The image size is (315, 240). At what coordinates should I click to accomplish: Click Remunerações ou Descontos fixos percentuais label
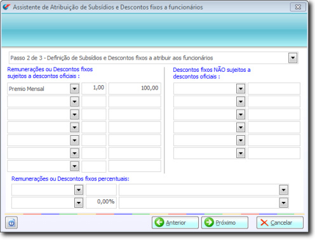pos(70,179)
